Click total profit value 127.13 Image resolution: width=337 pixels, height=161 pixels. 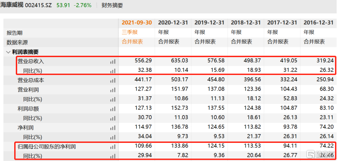pyautogui.click(x=144, y=108)
